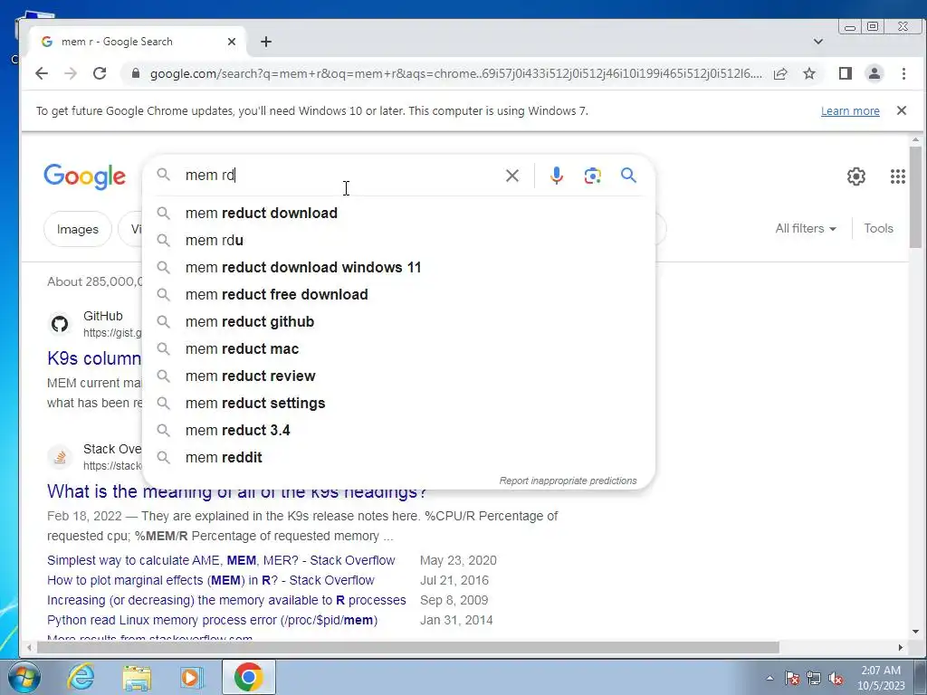This screenshot has height=695, width=927.
Task: Open Google Lens image search
Action: (x=592, y=176)
